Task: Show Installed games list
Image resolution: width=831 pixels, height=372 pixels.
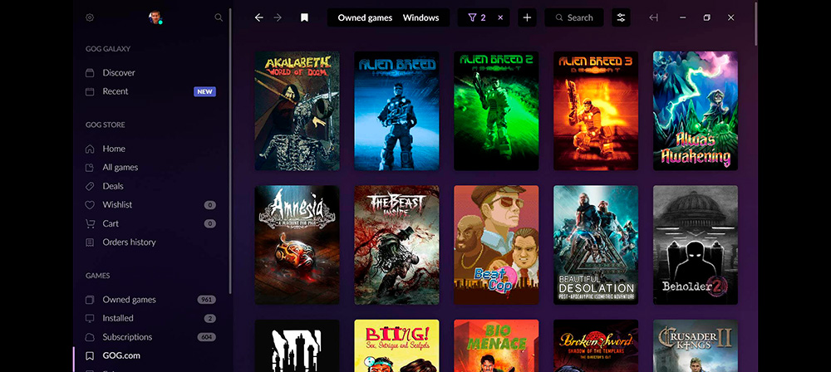Action: point(118,318)
